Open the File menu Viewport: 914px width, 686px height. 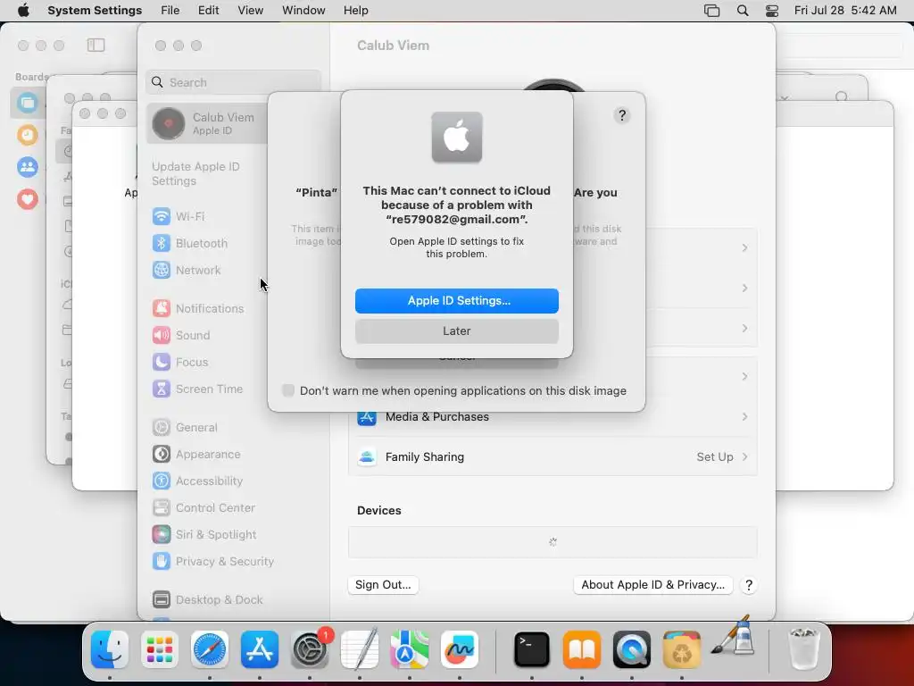click(170, 11)
